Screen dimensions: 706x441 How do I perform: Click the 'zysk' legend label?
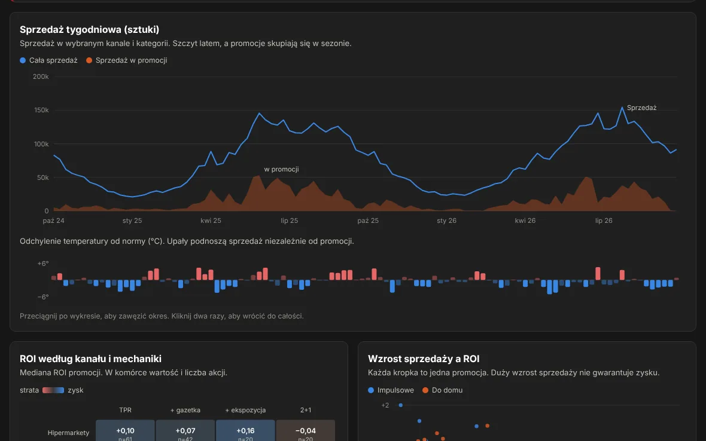(x=75, y=390)
